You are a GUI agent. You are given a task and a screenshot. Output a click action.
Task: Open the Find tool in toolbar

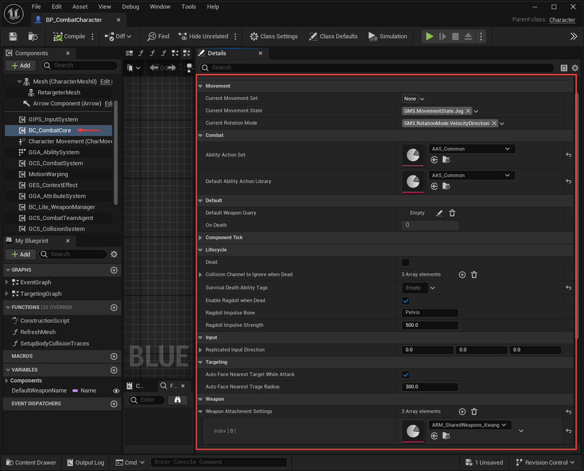[158, 36]
